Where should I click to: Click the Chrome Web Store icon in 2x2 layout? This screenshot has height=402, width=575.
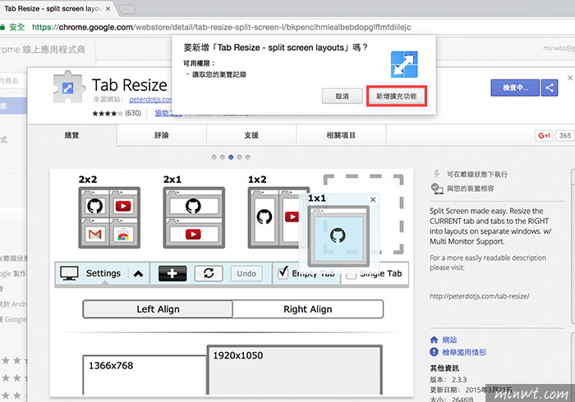[x=123, y=235]
